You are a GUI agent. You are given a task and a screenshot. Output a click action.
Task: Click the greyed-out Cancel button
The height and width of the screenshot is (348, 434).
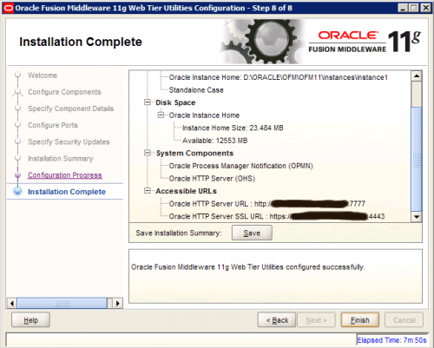(x=404, y=320)
